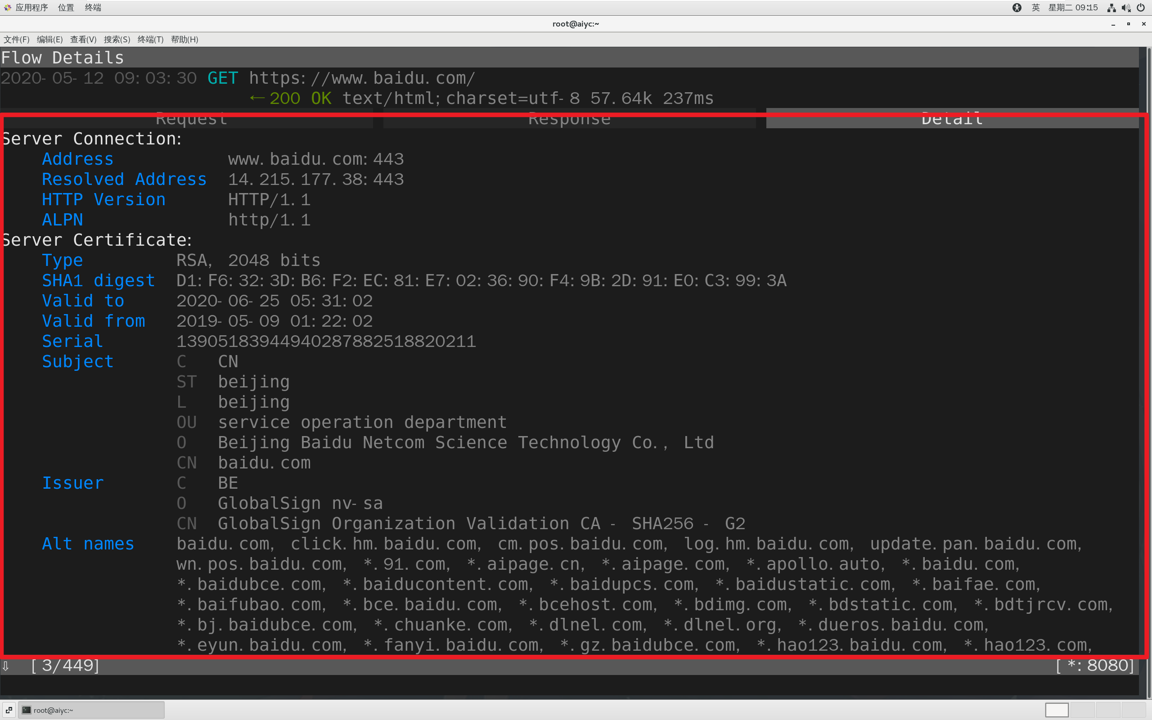Open the clock showing 星期二 09:15
Viewport: 1152px width, 720px height.
point(1073,8)
